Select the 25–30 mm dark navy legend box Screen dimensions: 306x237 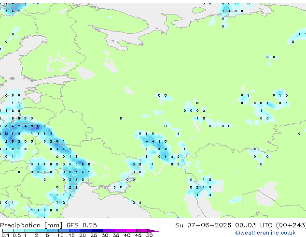[x=97, y=231]
